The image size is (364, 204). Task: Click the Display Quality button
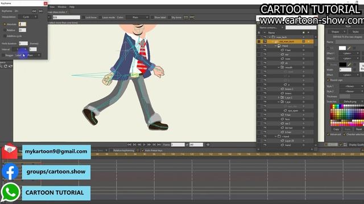click(x=356, y=144)
